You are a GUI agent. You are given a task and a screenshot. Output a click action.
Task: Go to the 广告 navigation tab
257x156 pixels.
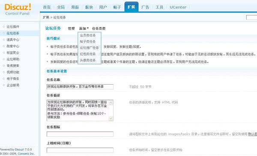pos(145,7)
